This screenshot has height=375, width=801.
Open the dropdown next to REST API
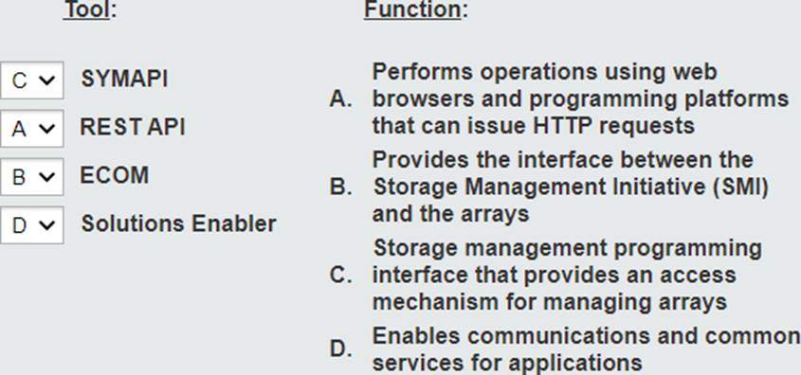coord(31,129)
